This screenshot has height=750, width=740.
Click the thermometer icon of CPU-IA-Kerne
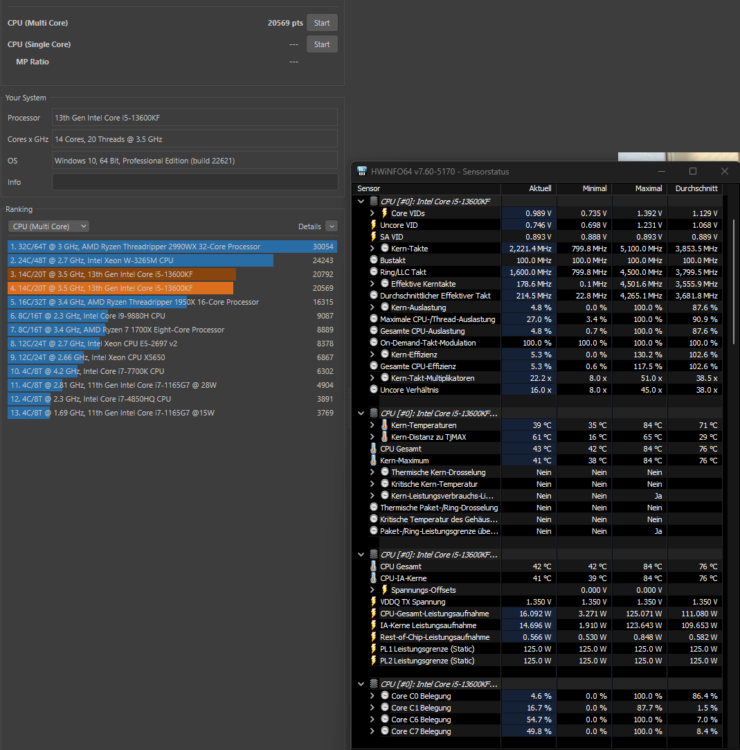374,578
